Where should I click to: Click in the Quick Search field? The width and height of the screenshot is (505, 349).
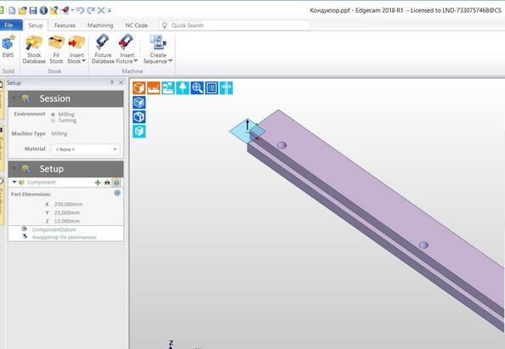(x=235, y=25)
